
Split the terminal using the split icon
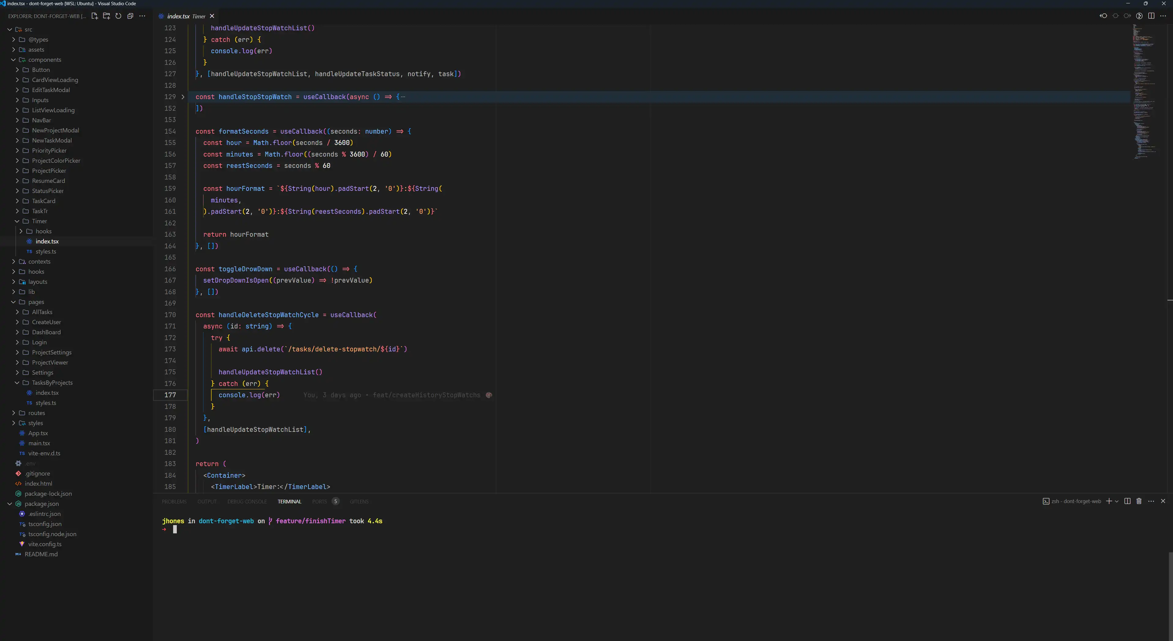pos(1127,501)
